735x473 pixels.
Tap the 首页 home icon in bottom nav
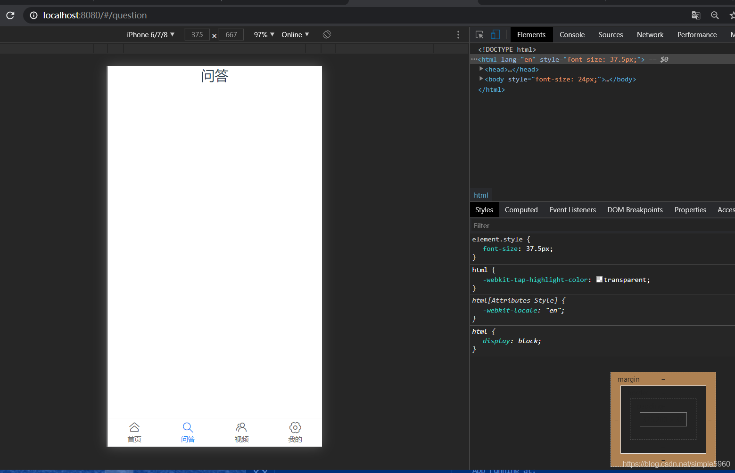[134, 427]
